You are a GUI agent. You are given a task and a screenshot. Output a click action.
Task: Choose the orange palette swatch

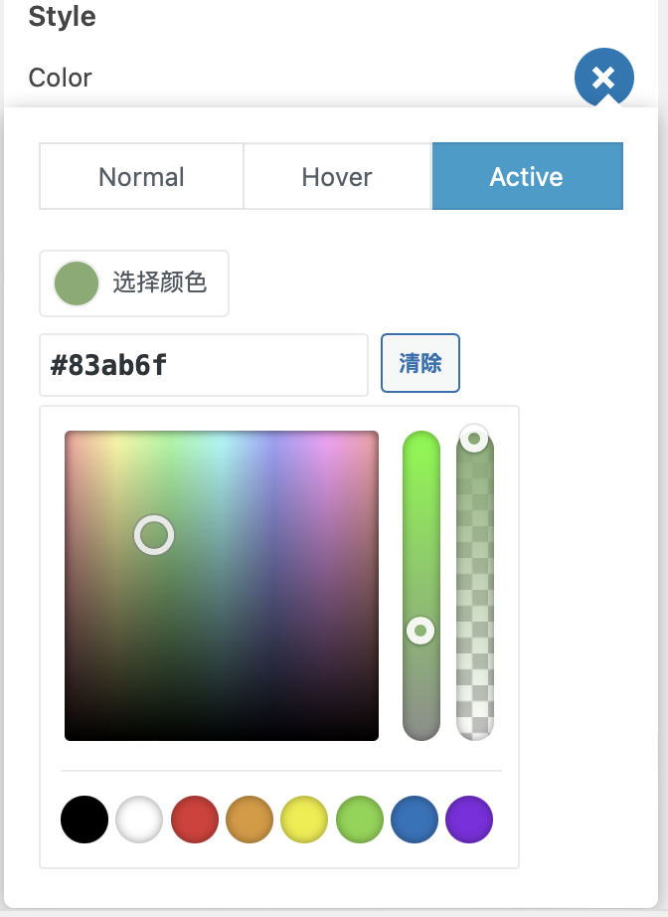(250, 820)
